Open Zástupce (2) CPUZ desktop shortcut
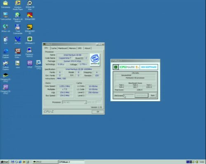206x164 pixels. (x=5, y=77)
